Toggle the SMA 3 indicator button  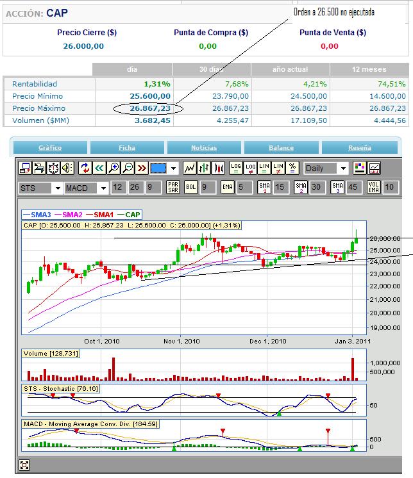(x=337, y=187)
